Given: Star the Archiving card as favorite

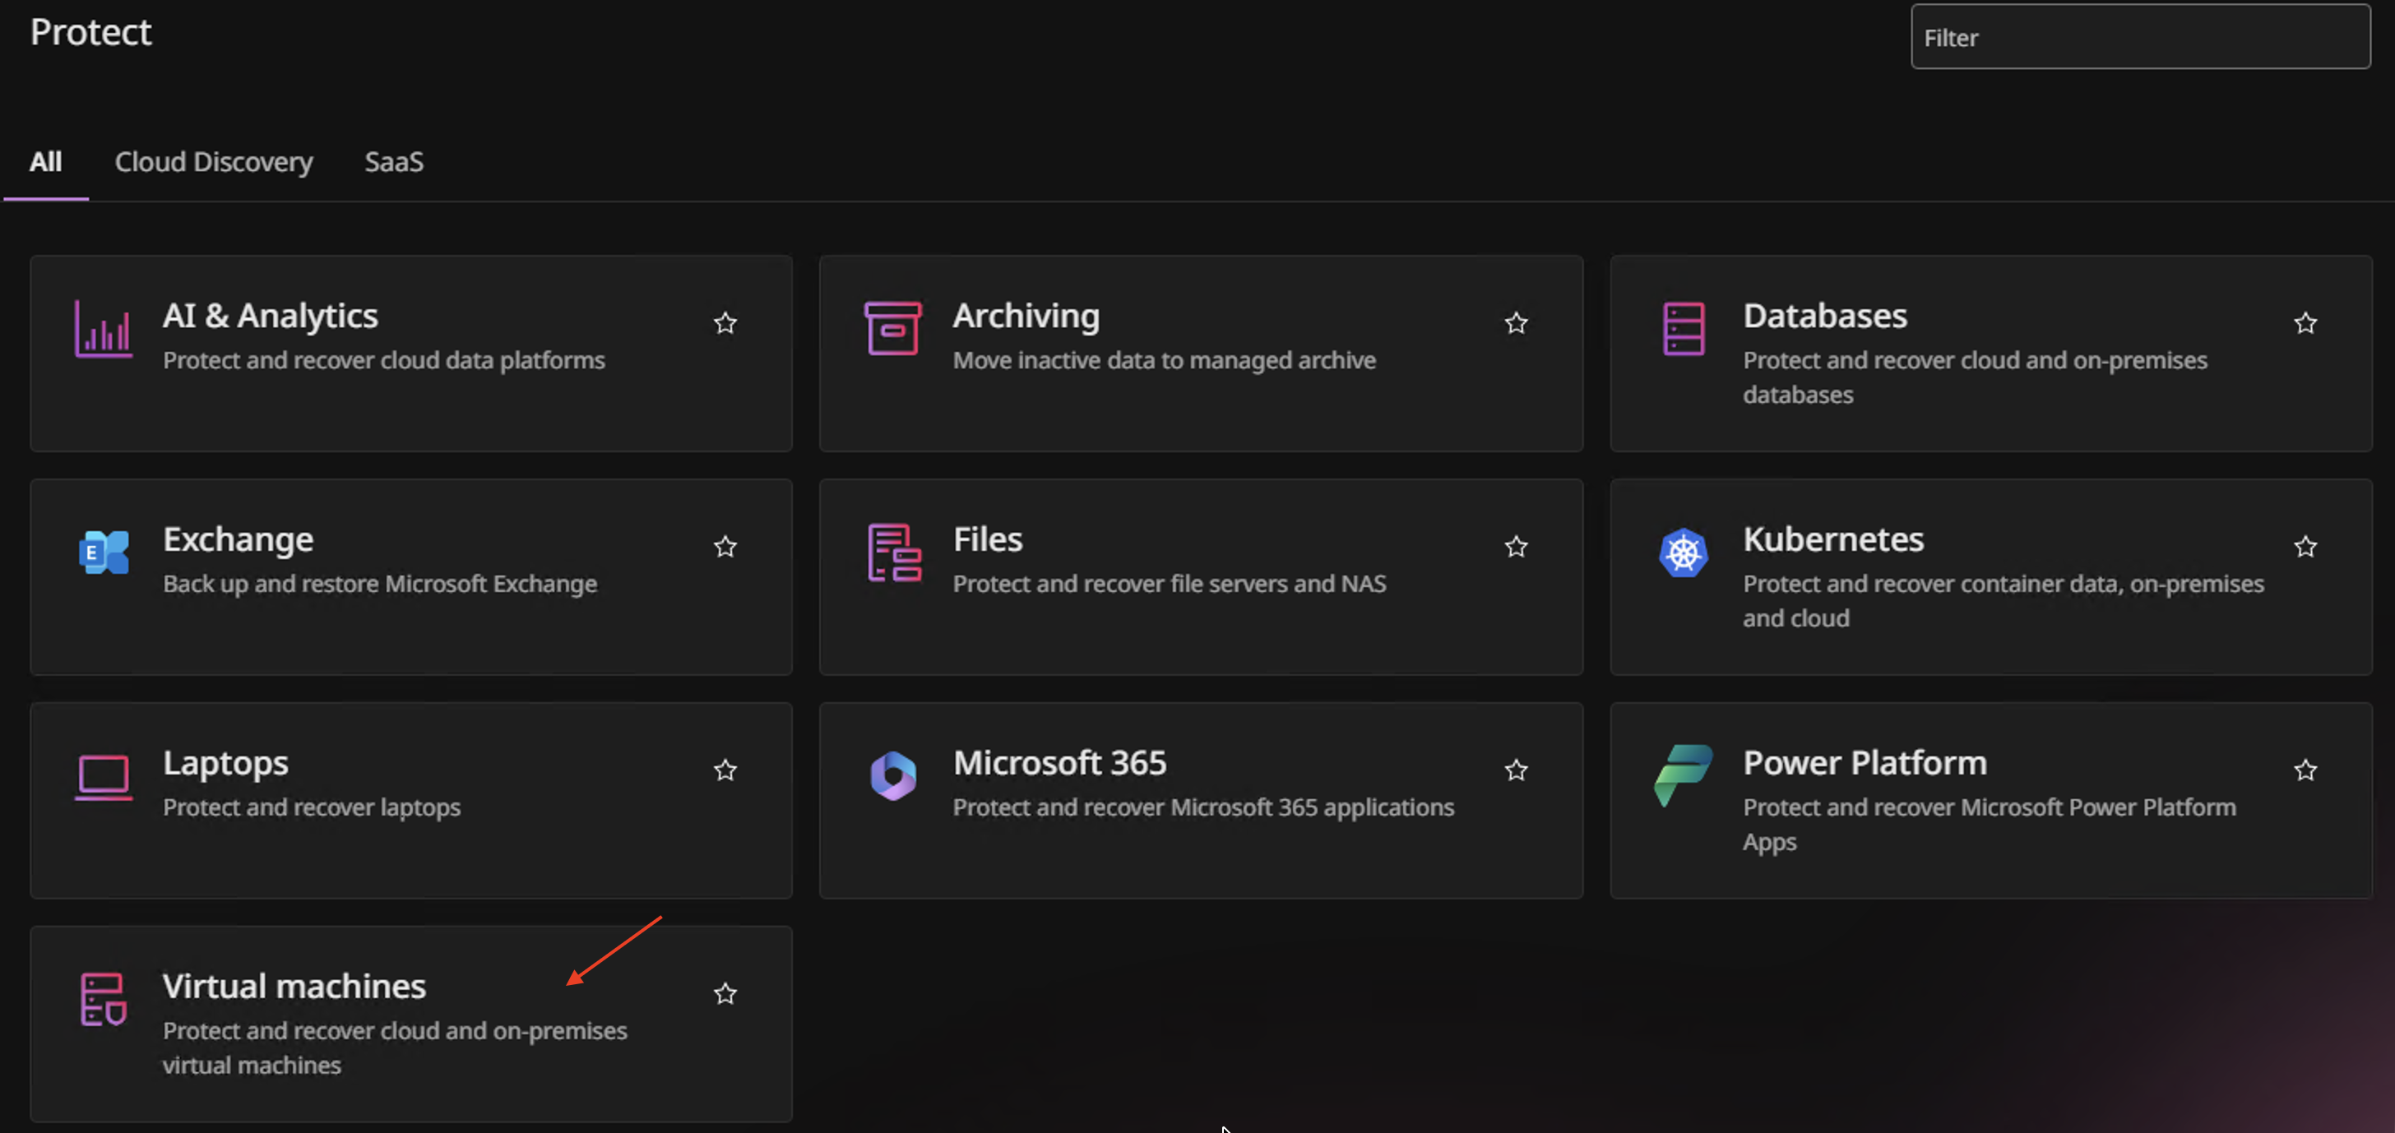Looking at the screenshot, I should [1516, 323].
